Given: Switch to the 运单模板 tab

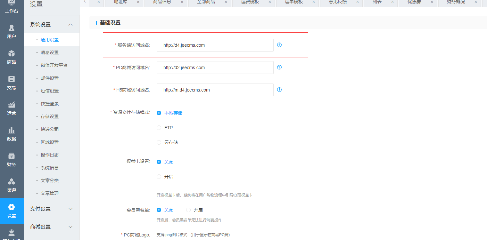Looking at the screenshot, I should tap(294, 2).
